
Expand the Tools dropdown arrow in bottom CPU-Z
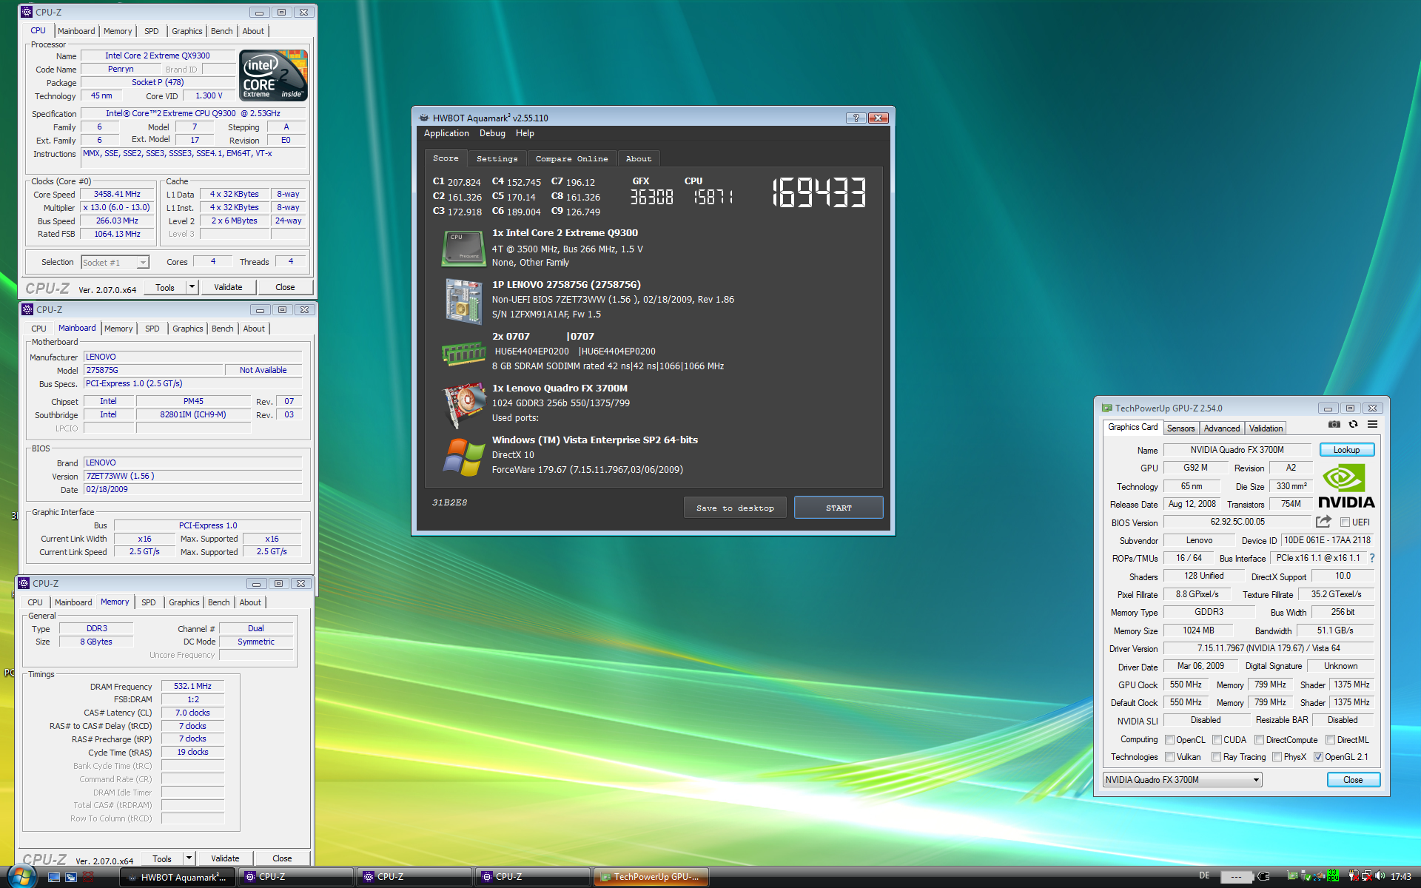[x=189, y=858]
